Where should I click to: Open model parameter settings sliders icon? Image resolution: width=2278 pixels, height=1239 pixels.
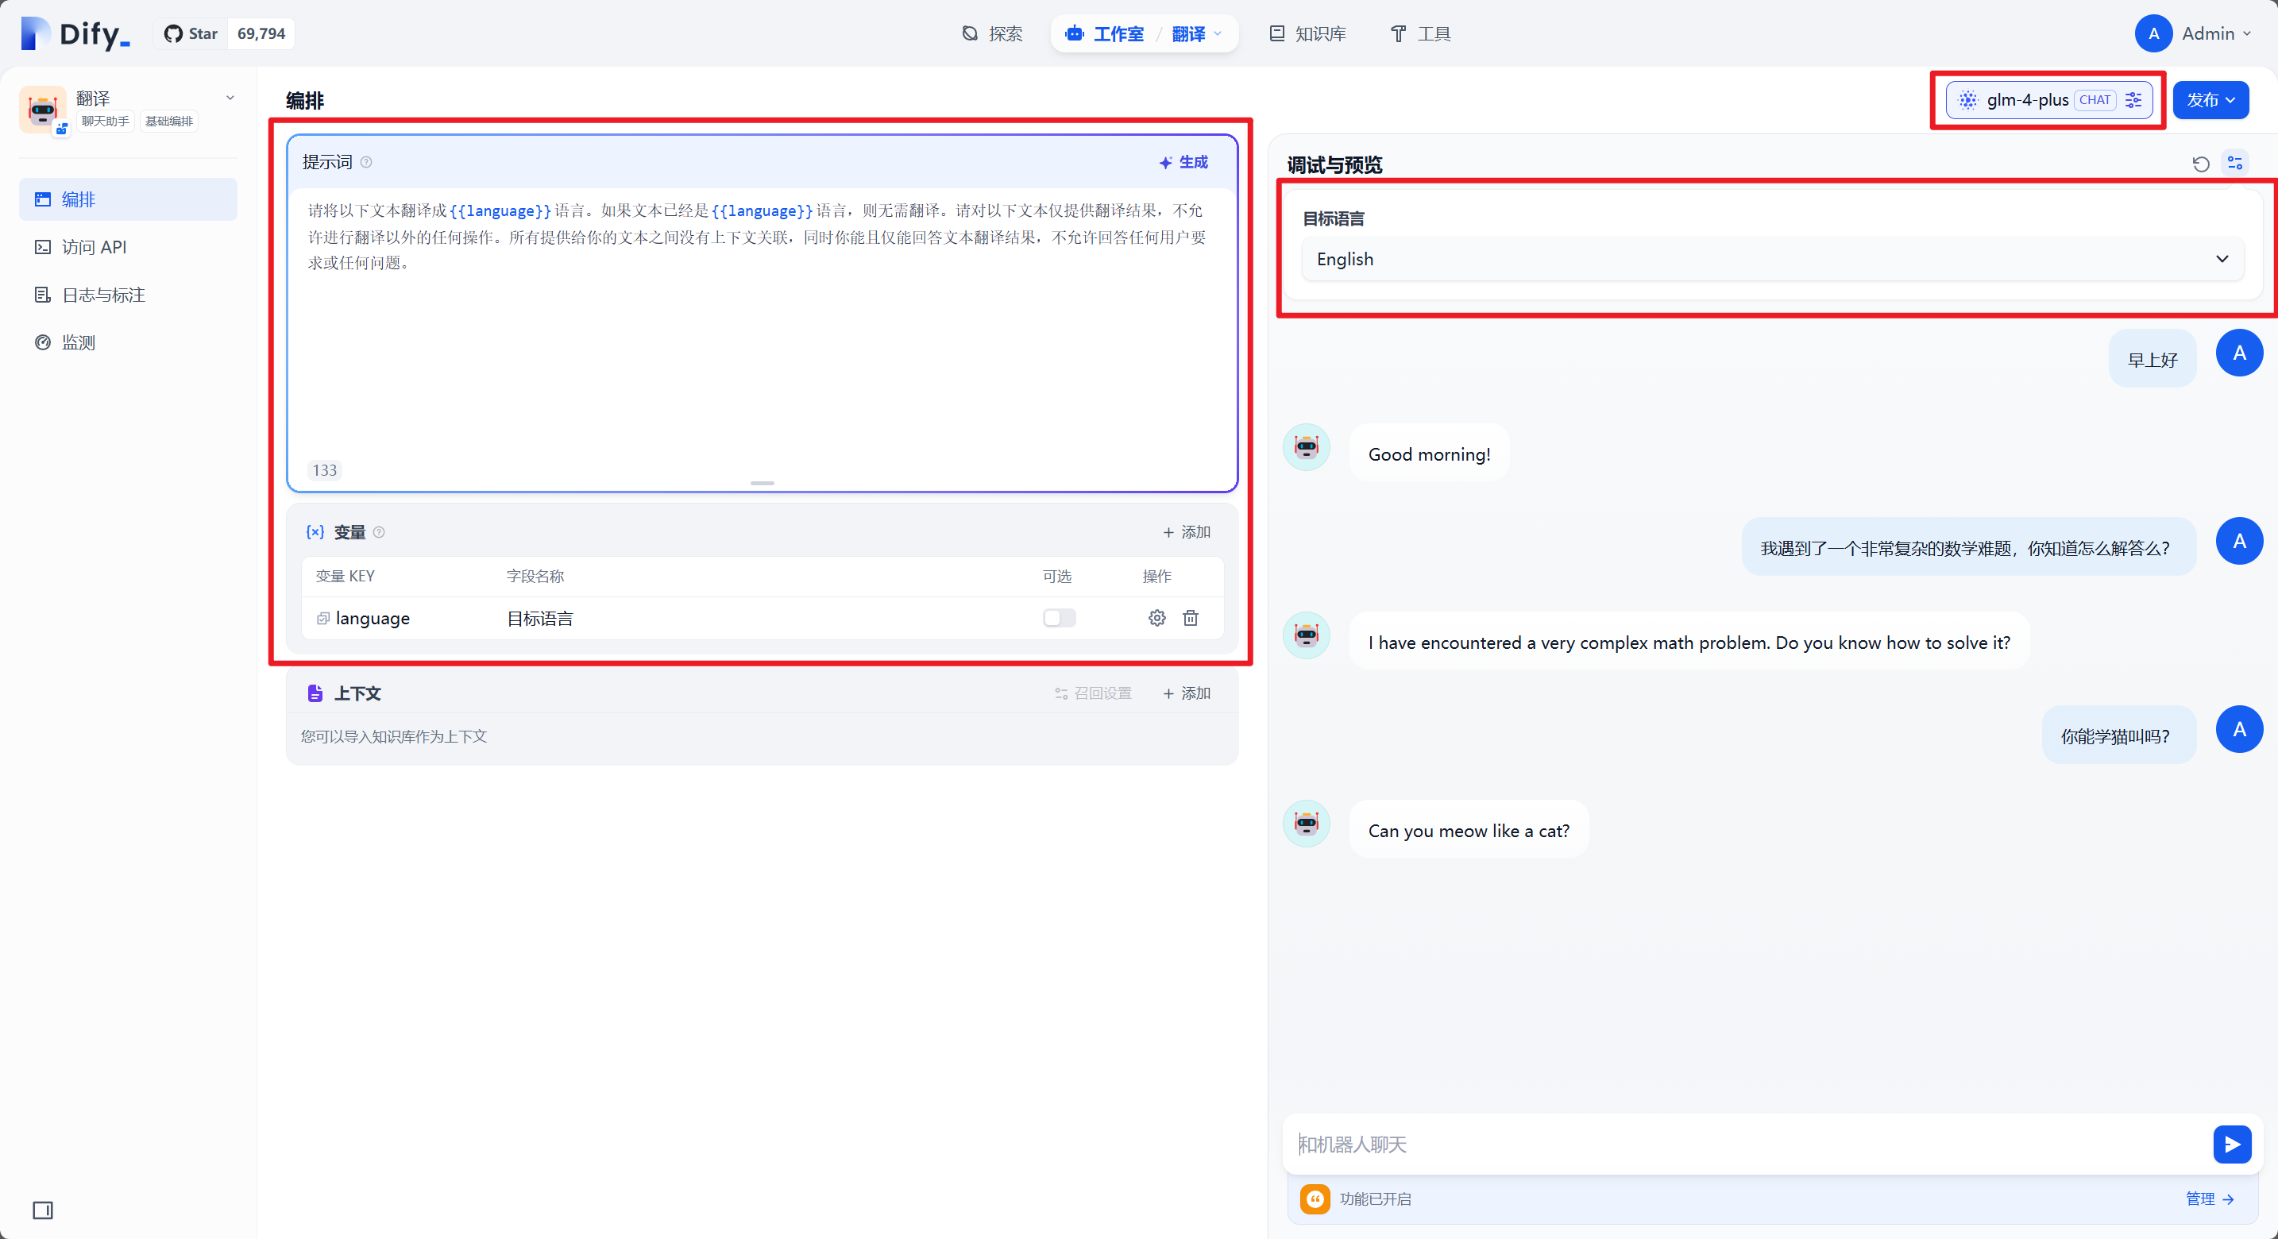(2133, 100)
